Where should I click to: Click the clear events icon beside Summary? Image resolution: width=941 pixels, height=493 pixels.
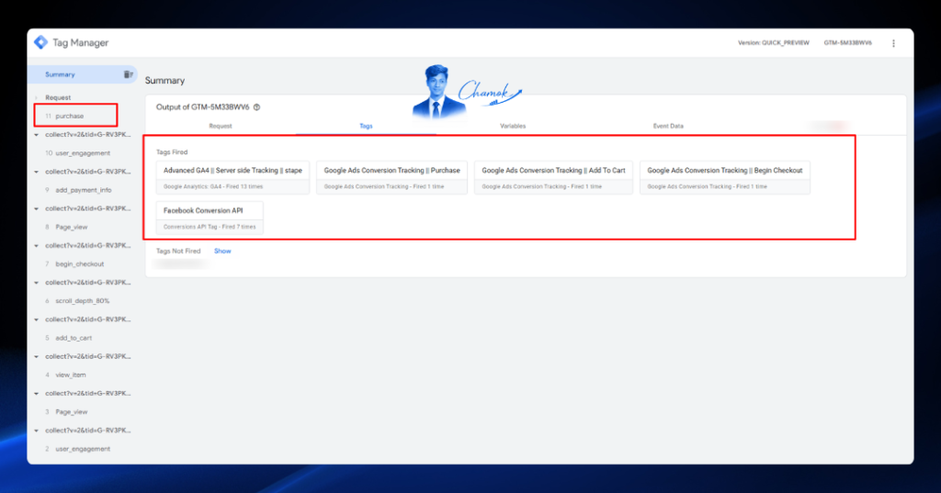[x=128, y=74]
